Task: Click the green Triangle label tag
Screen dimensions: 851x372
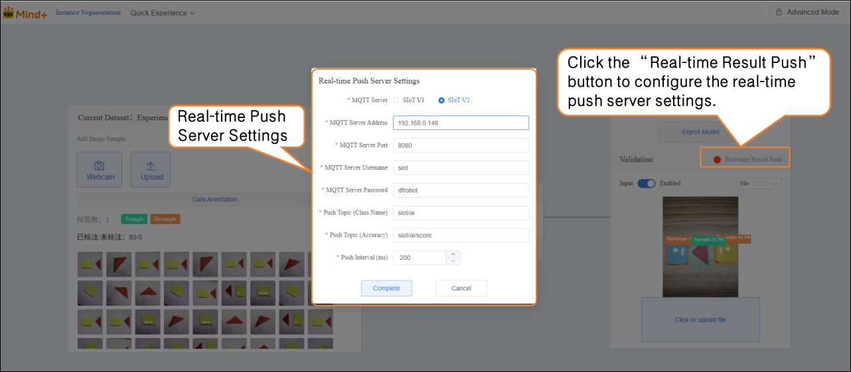Action: 134,219
